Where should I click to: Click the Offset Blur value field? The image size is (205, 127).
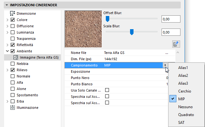(x=170, y=19)
